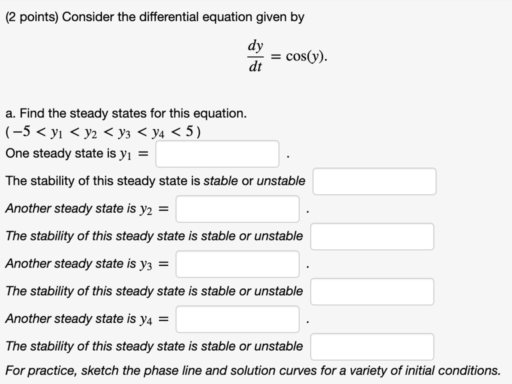Select the first stable or unstable box
Viewport: 512px width, 384px height.
click(x=373, y=181)
